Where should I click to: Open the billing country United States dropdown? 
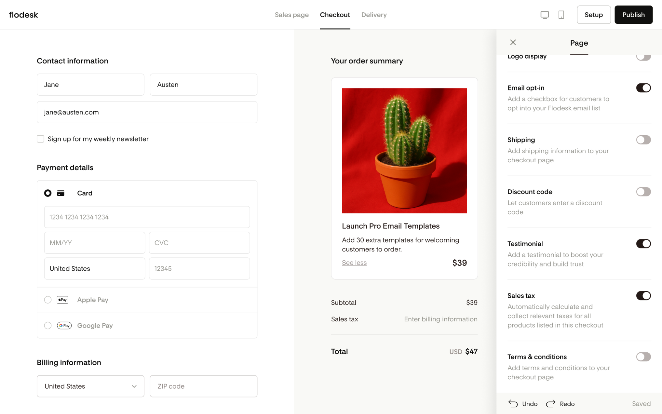[90, 386]
